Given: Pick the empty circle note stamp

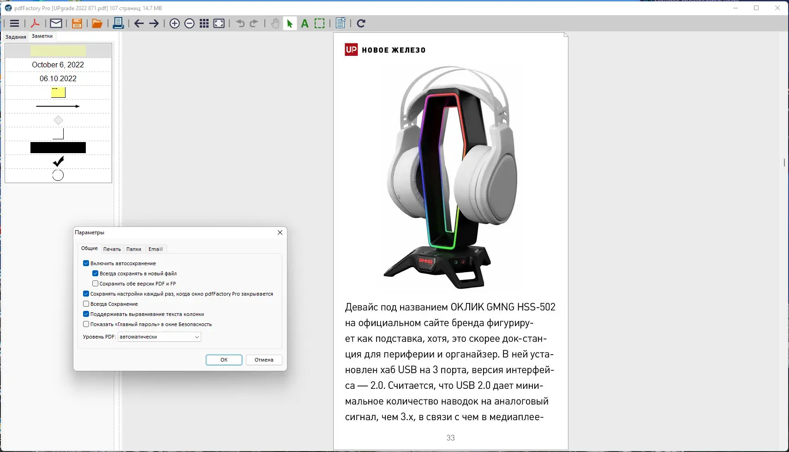Looking at the screenshot, I should pyautogui.click(x=58, y=175).
